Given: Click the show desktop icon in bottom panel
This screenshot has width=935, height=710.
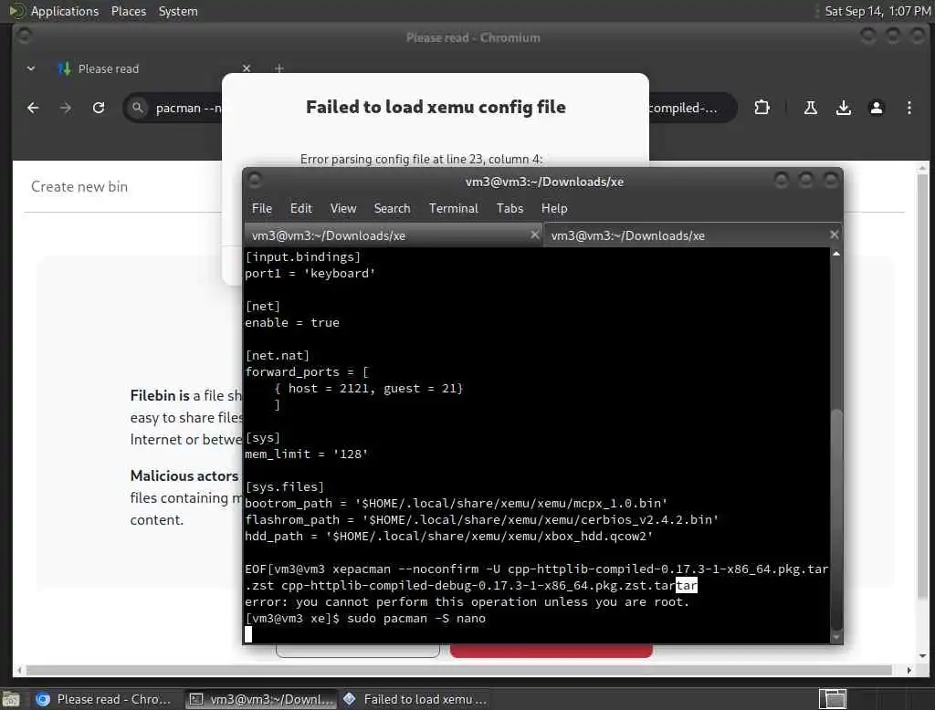Looking at the screenshot, I should pos(11,699).
